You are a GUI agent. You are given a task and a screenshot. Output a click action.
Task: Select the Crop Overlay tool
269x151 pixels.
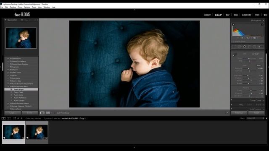point(234,47)
